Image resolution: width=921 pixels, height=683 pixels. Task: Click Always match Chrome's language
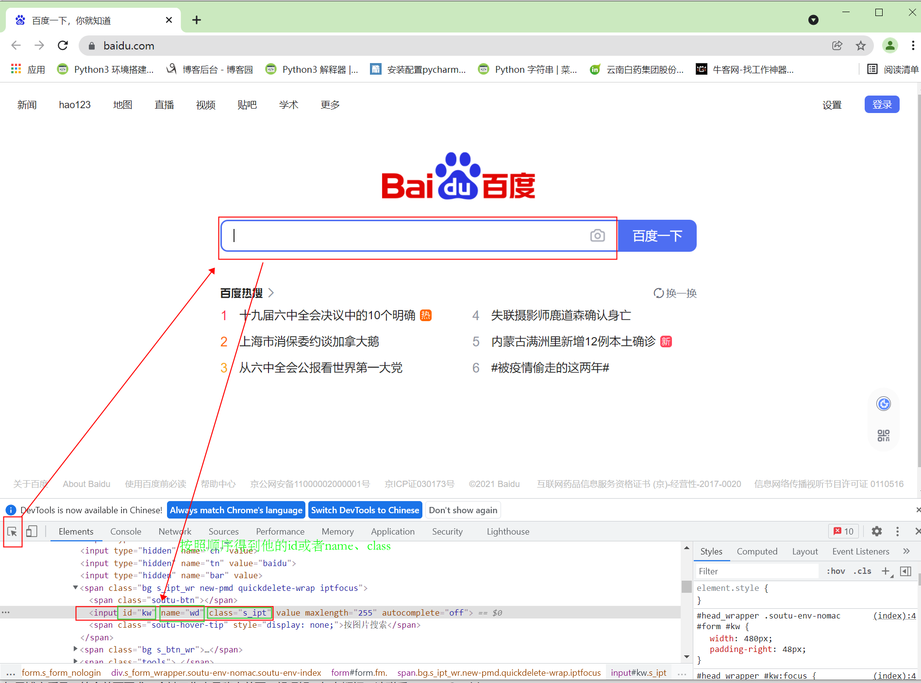(x=236, y=510)
